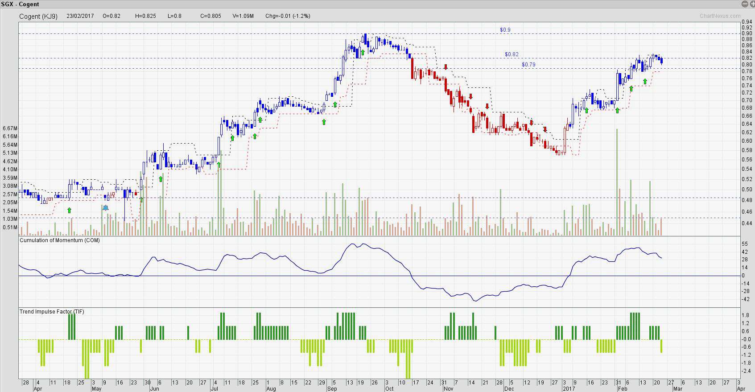Image resolution: width=755 pixels, height=392 pixels.
Task: Click the 'Sep' month label on time axis
Action: click(332, 389)
